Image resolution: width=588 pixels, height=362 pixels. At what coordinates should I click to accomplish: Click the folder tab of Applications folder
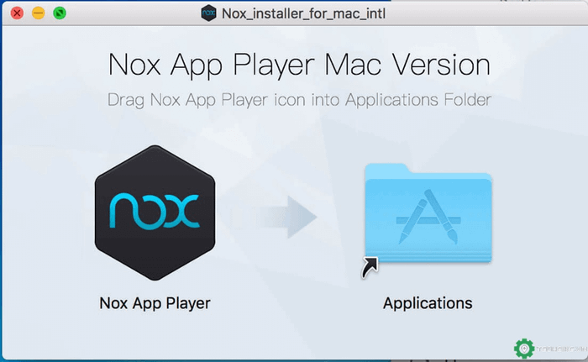388,168
